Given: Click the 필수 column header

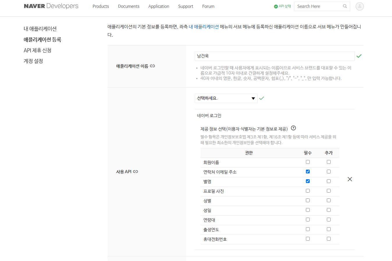Looking at the screenshot, I should (308, 153).
